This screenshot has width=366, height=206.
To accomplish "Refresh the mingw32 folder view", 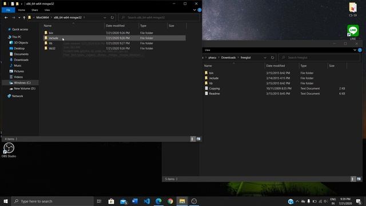I will click(x=112, y=18).
